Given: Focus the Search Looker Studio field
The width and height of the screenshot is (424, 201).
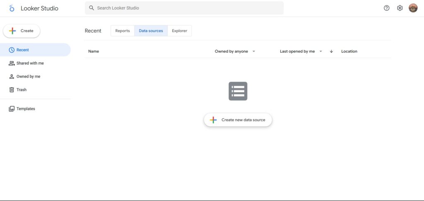Looking at the screenshot, I should [184, 8].
